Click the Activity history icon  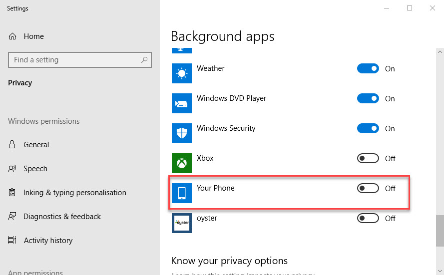click(12, 240)
